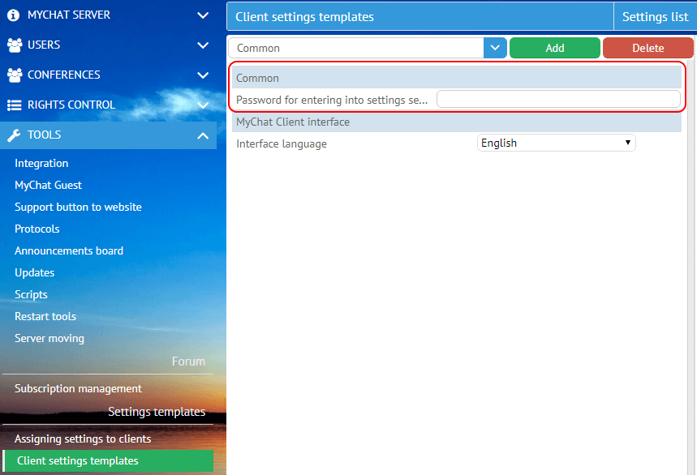Open the Subscription management item
This screenshot has width=697, height=475.
(x=78, y=388)
